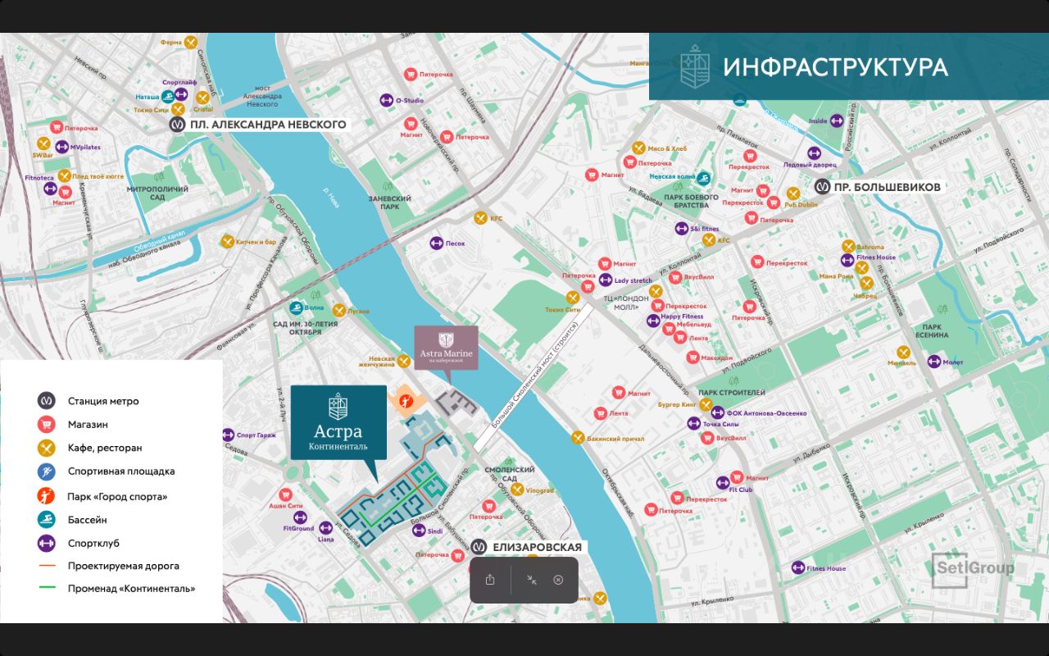The height and width of the screenshot is (656, 1049).
Task: Click the Бургер Кинг restaurant marker
Action: point(705,404)
